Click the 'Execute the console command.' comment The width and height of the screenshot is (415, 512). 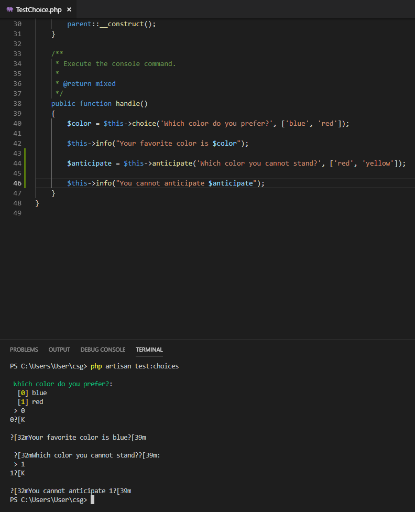point(119,64)
